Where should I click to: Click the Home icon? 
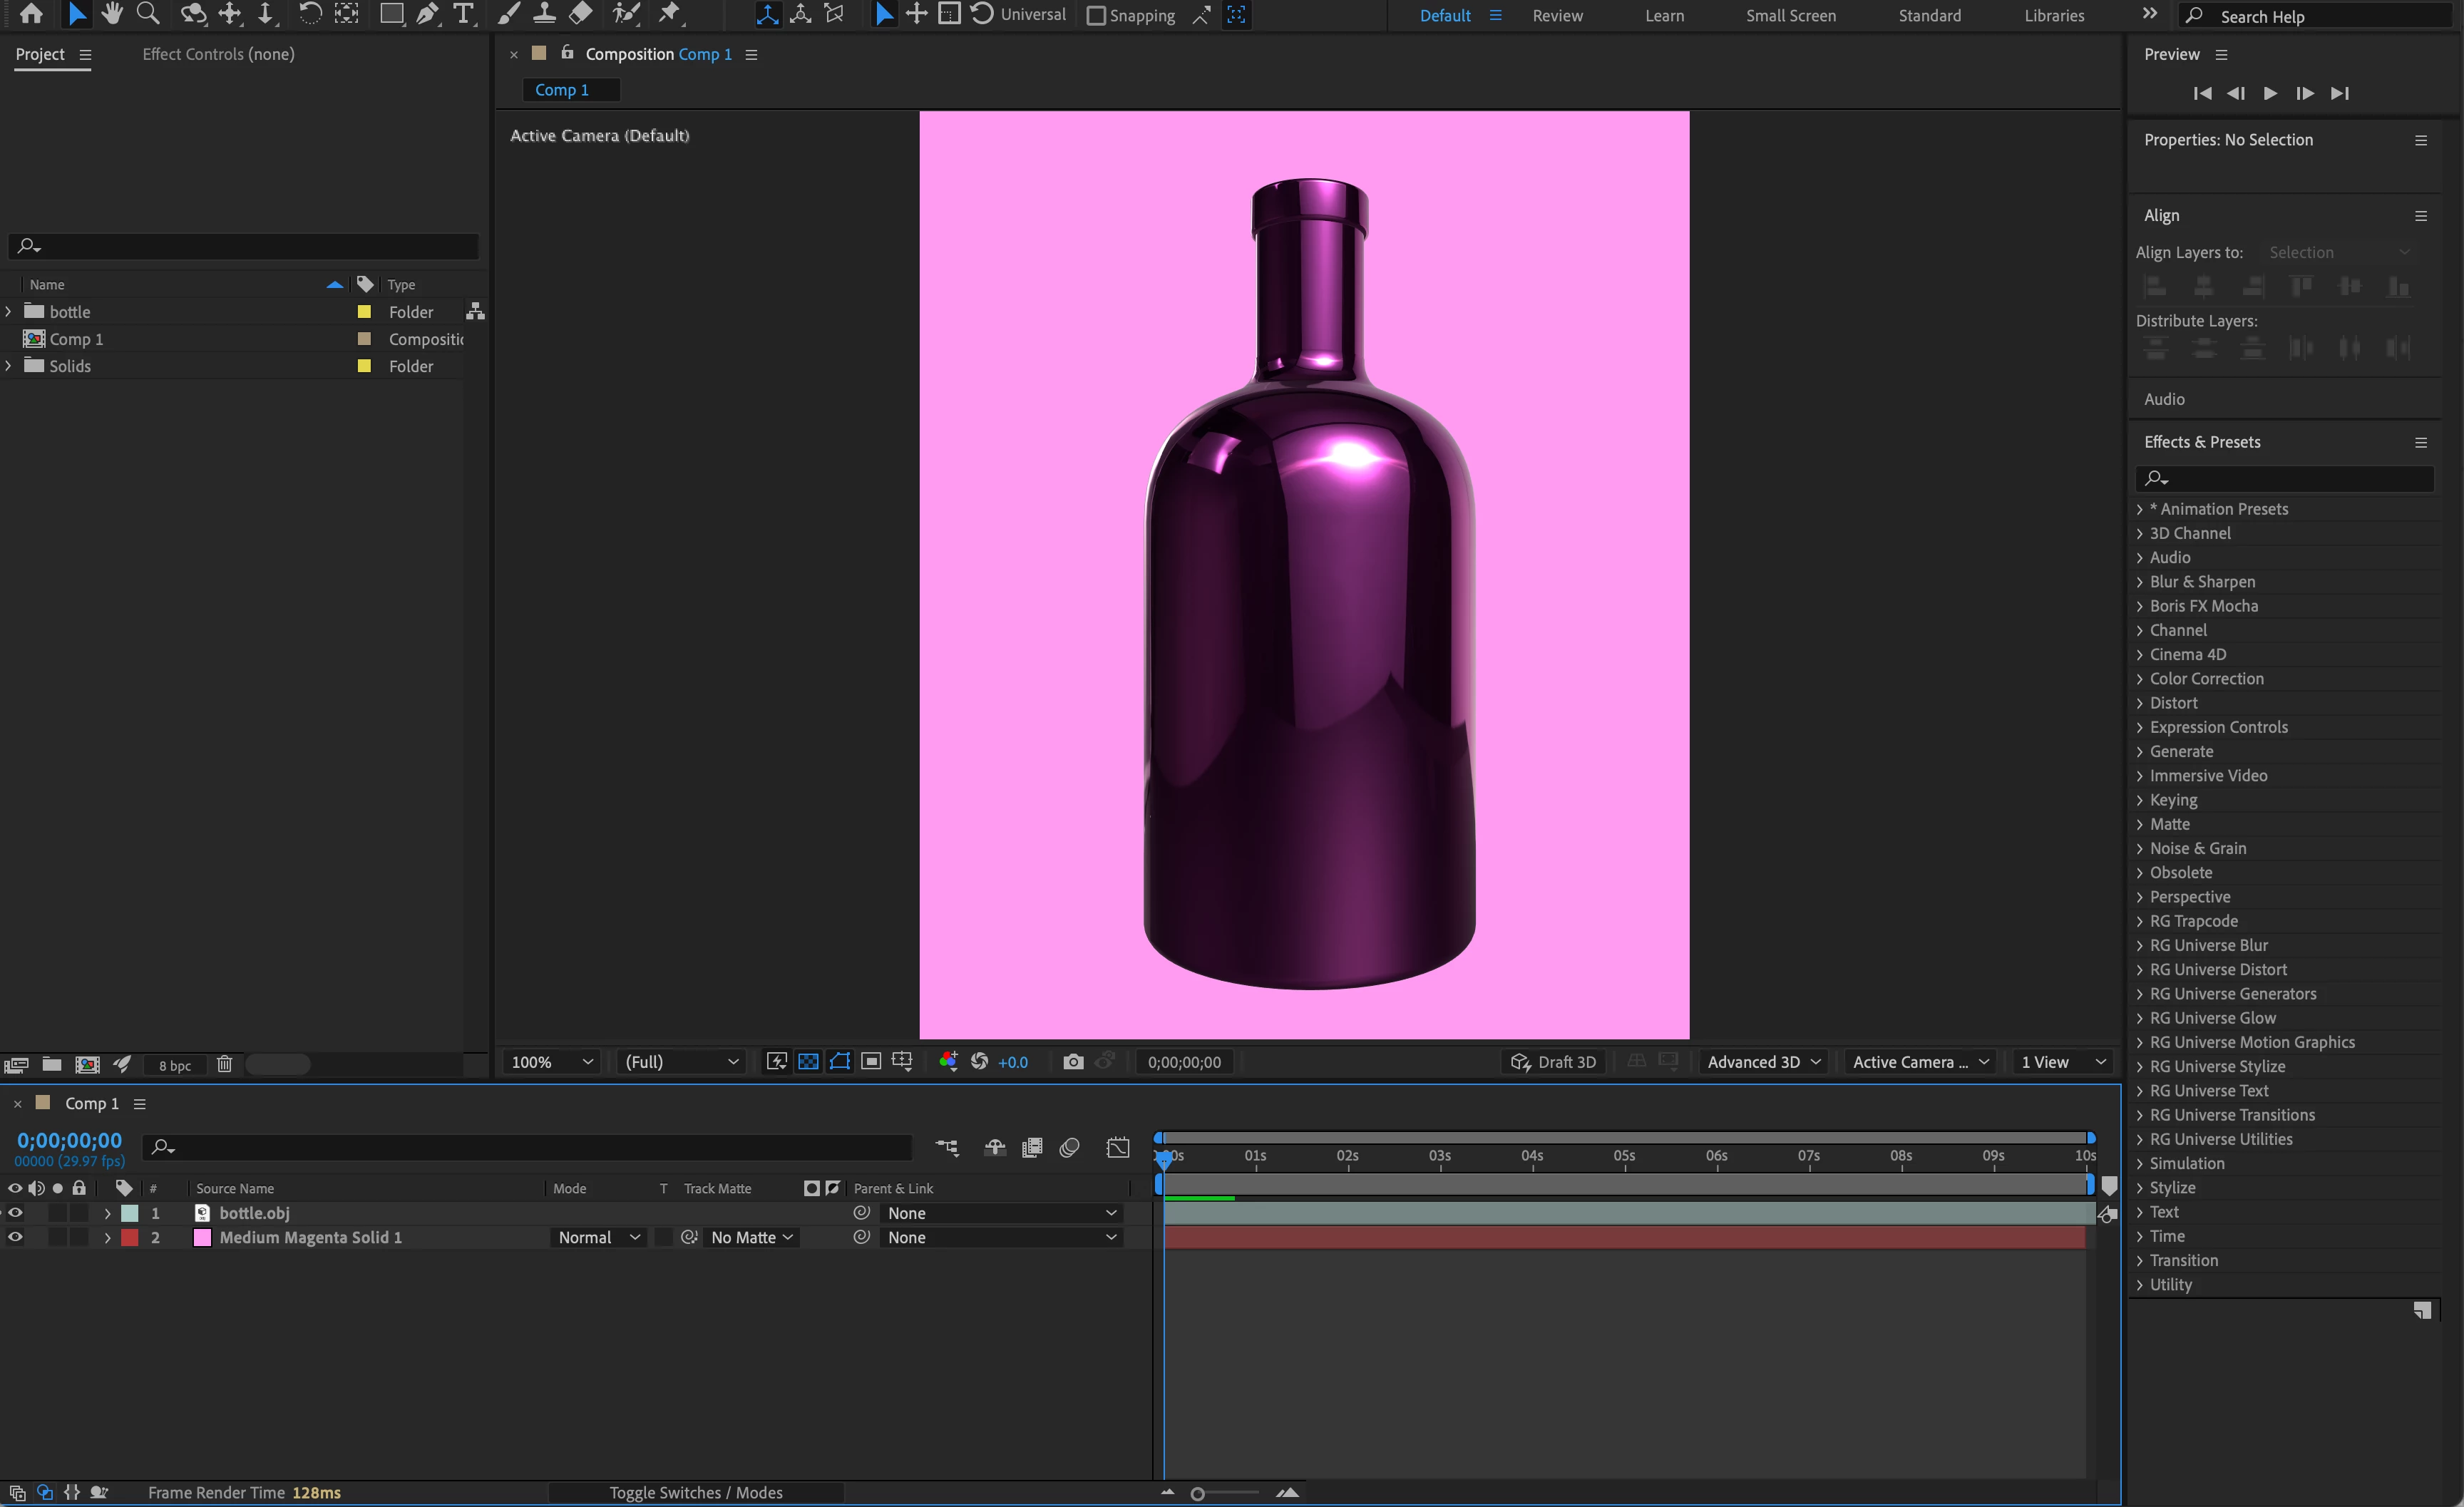[x=31, y=13]
